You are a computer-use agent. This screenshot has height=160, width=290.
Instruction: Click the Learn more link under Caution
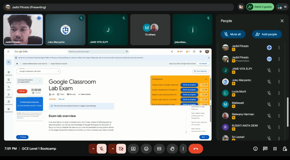coord(20,118)
